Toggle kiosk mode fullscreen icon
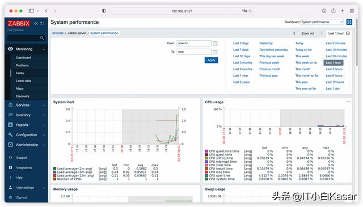Screen dimensions: 363x207 [349, 22]
